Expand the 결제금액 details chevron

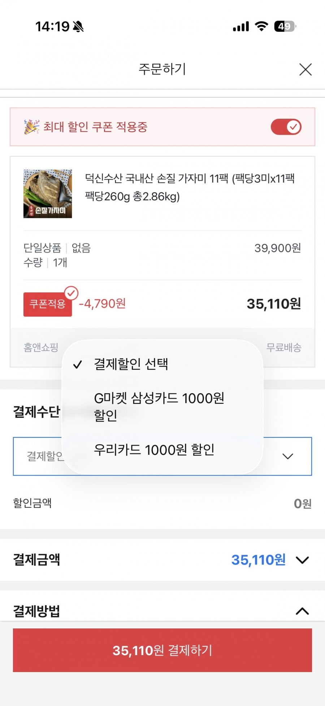(302, 560)
